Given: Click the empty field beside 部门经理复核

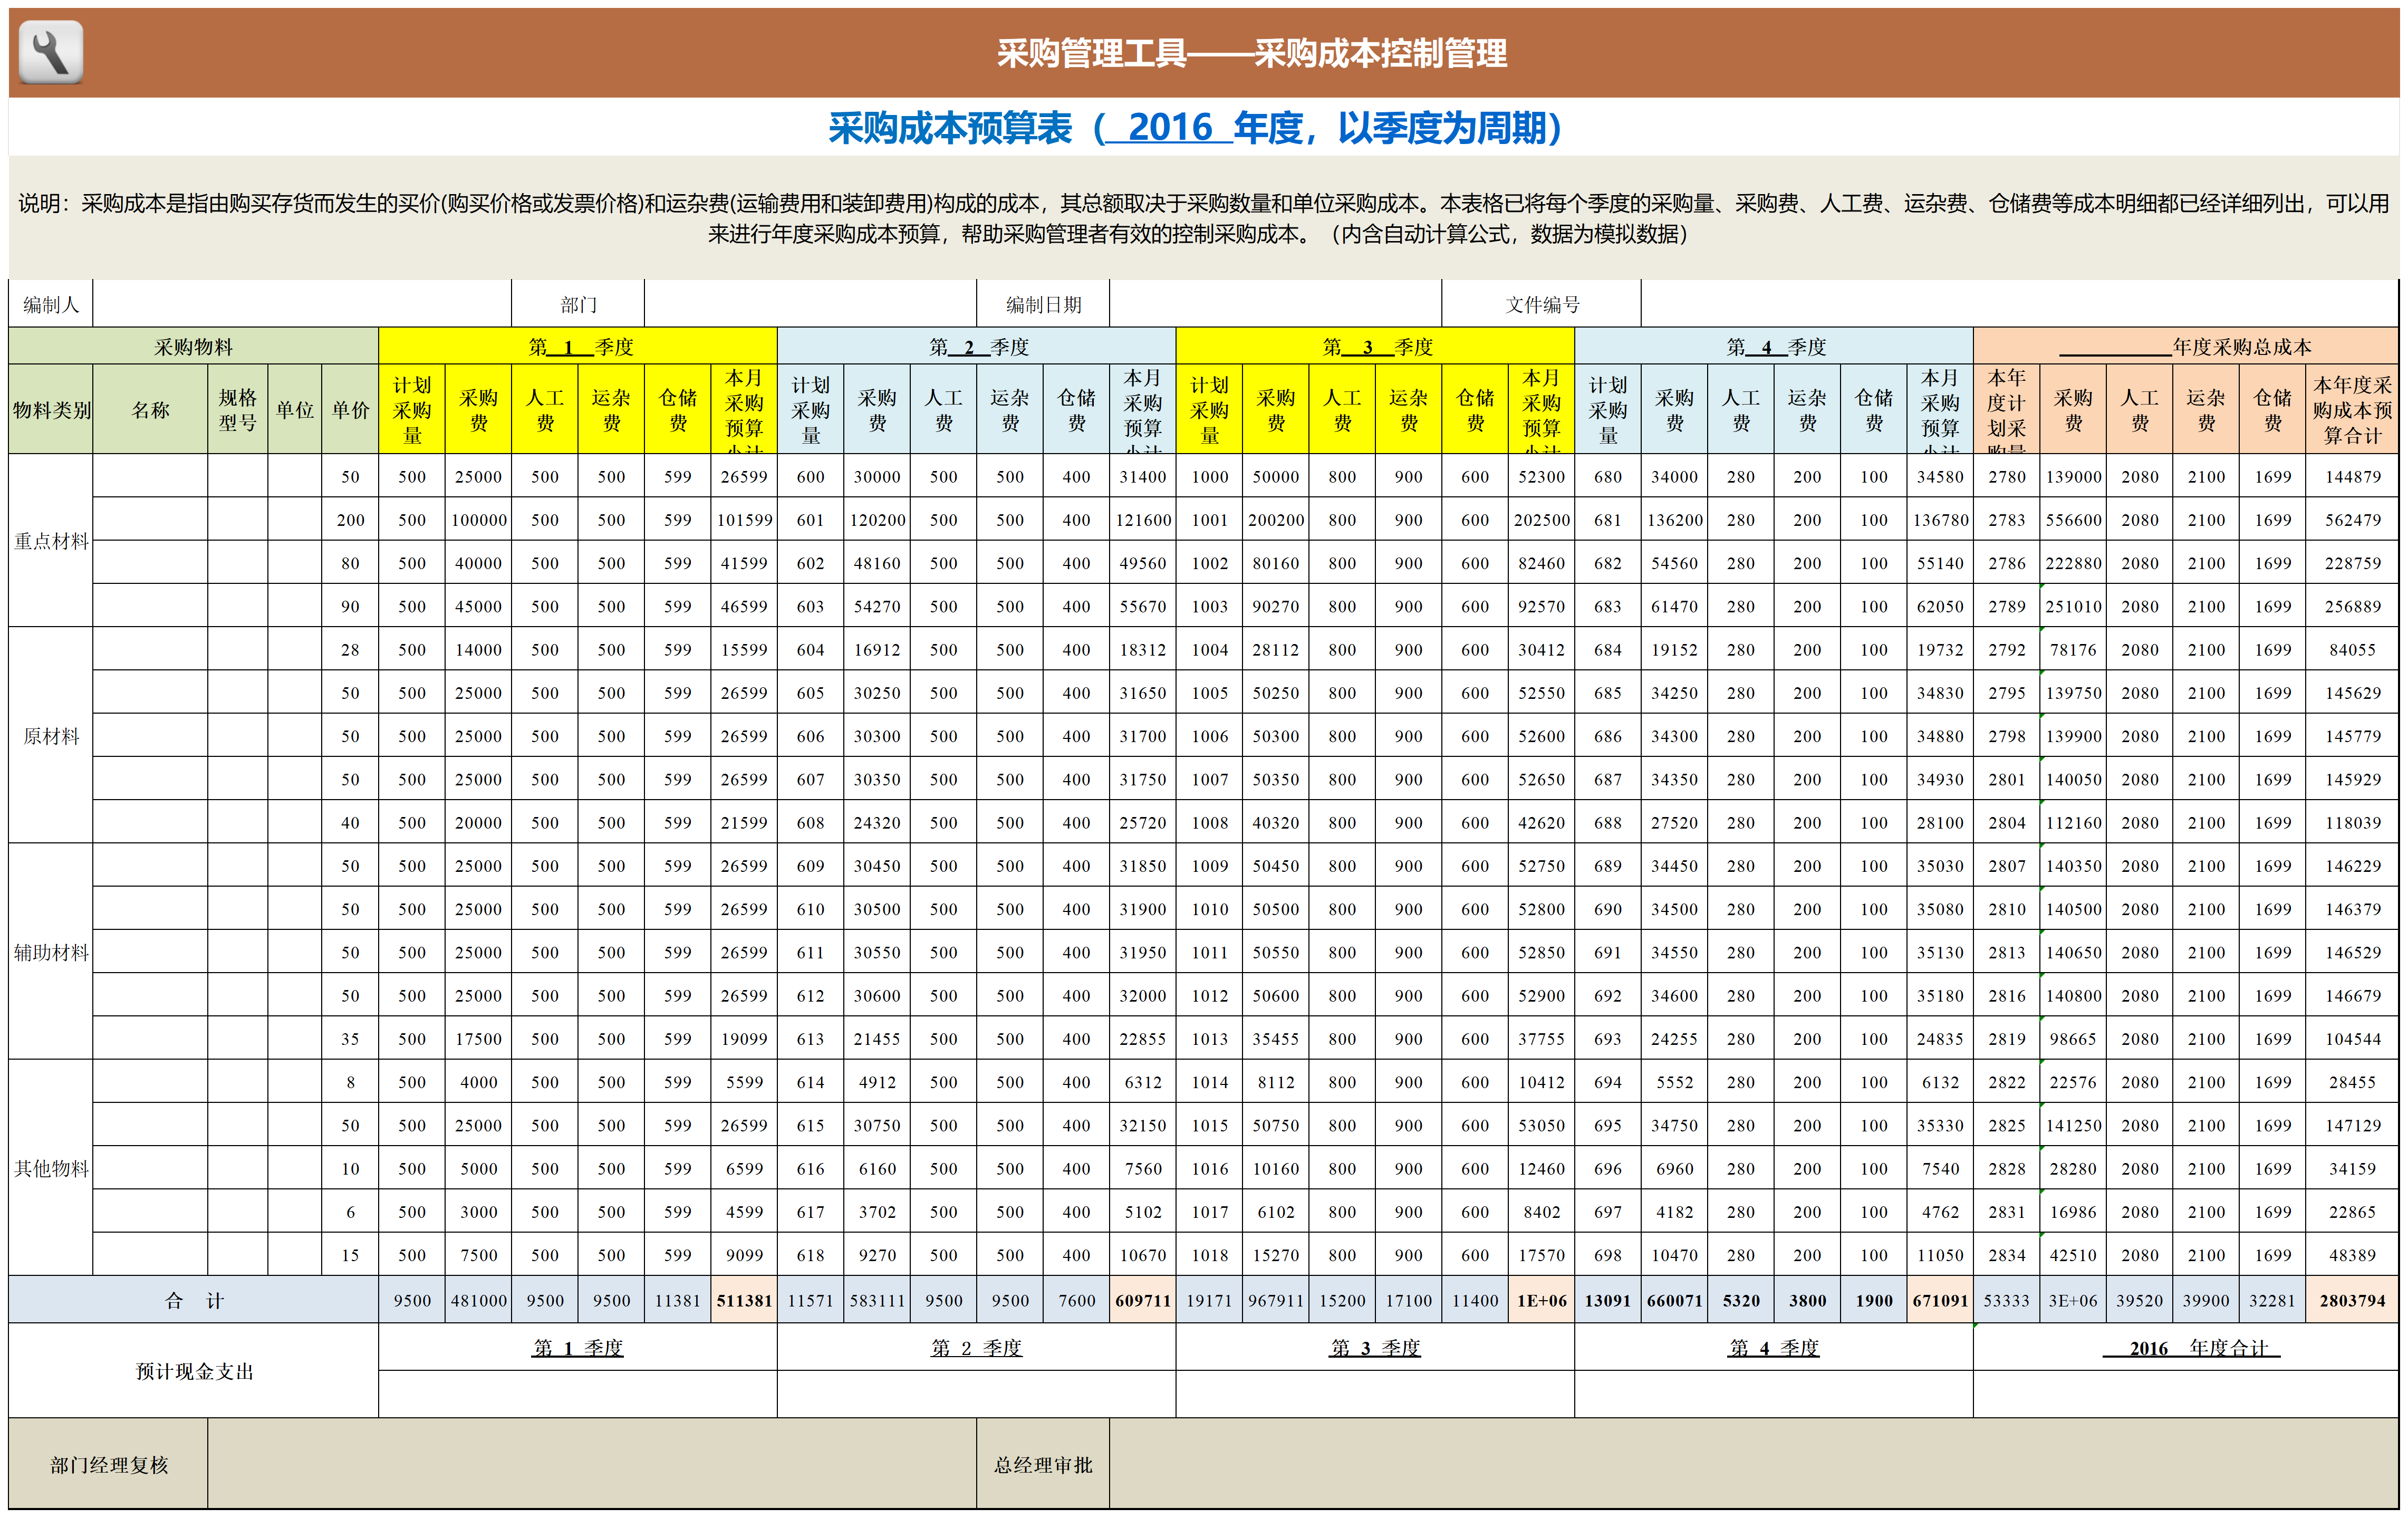Looking at the screenshot, I should point(592,1464).
